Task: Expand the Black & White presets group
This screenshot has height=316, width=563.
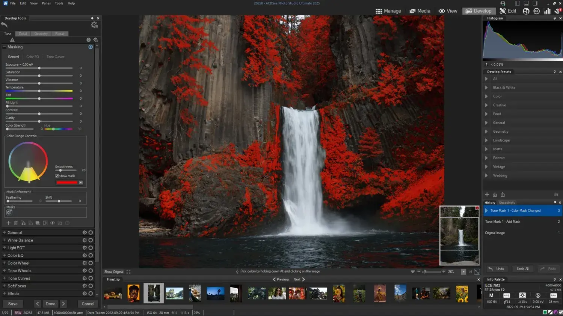Action: coord(486,87)
